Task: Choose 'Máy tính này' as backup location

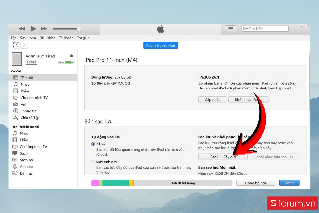Action: (x=93, y=162)
